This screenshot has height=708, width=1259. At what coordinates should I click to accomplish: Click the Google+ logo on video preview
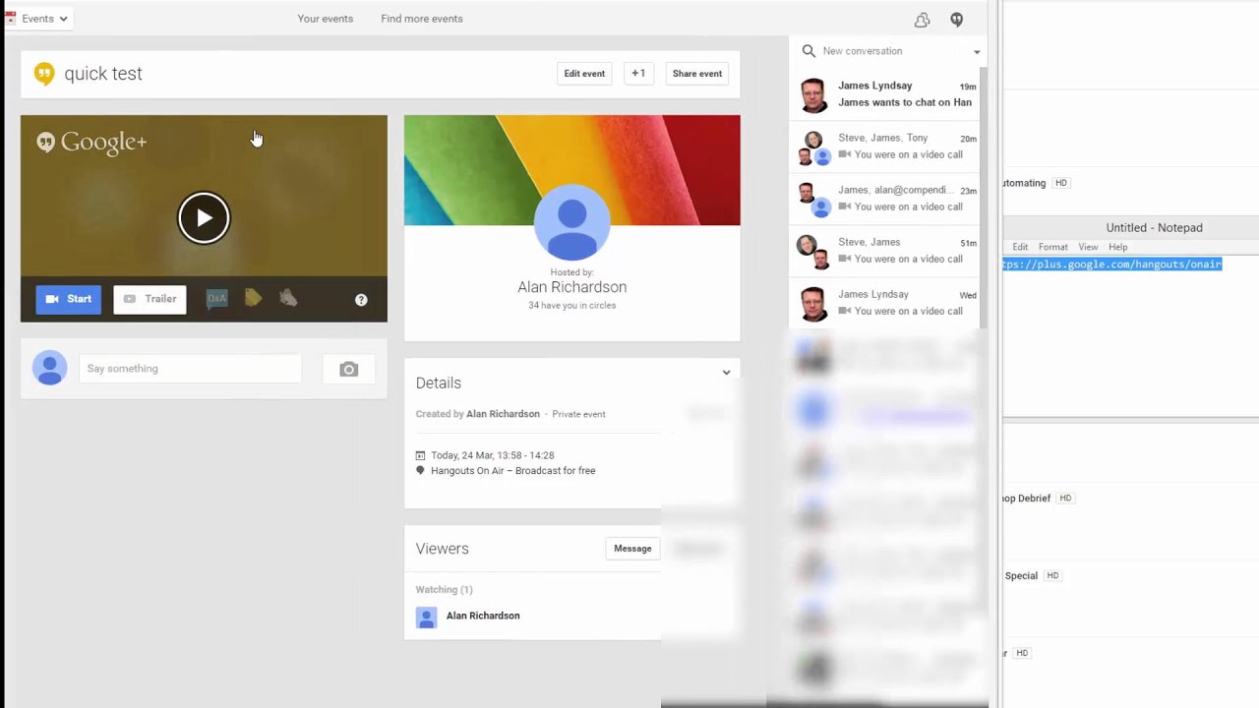tap(91, 142)
